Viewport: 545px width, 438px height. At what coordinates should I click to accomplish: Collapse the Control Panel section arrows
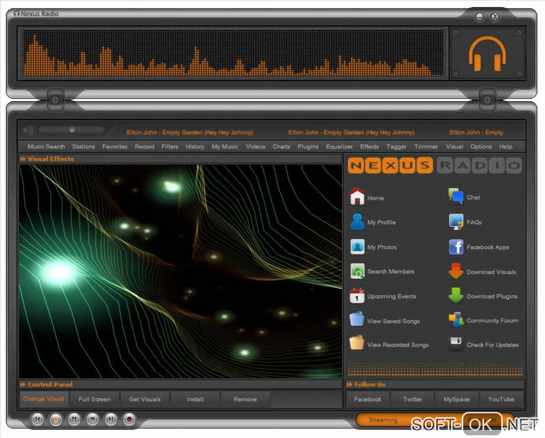click(23, 385)
